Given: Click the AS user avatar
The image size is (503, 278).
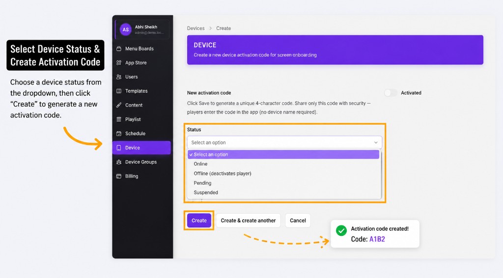Looking at the screenshot, I should (125, 29).
